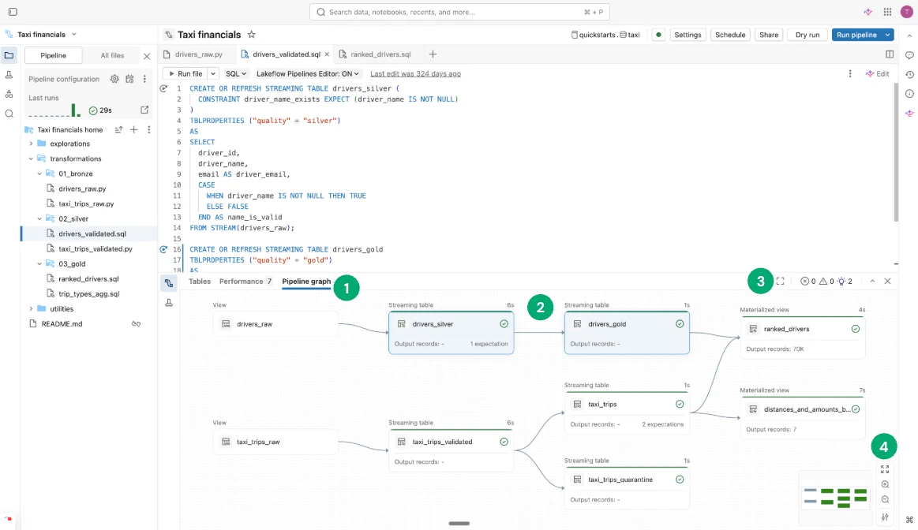Open pipeline graph layout options icon
Viewport: 918px width, 530px height.
[885, 517]
